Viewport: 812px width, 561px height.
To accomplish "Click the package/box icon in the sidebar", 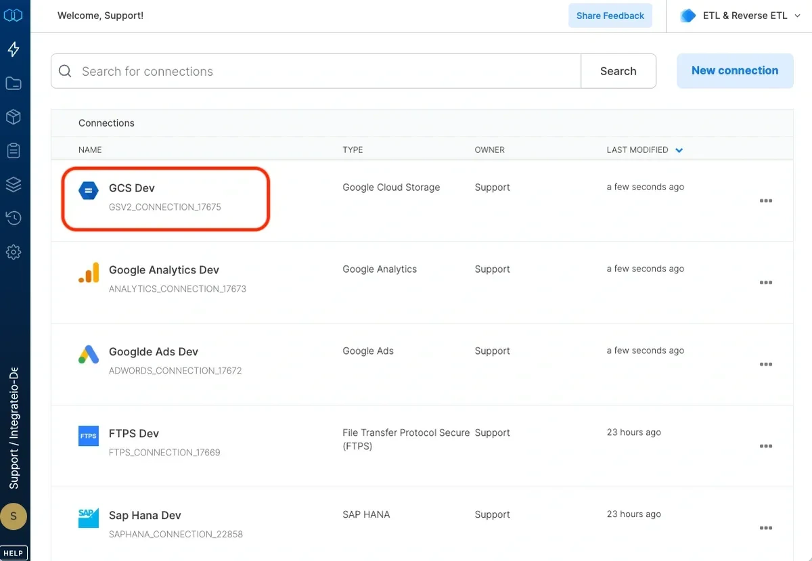I will tap(14, 116).
